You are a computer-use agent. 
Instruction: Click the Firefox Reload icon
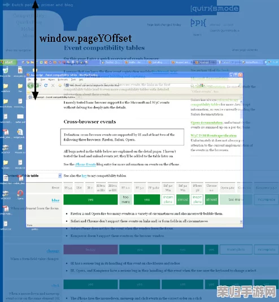(x=46, y=85)
